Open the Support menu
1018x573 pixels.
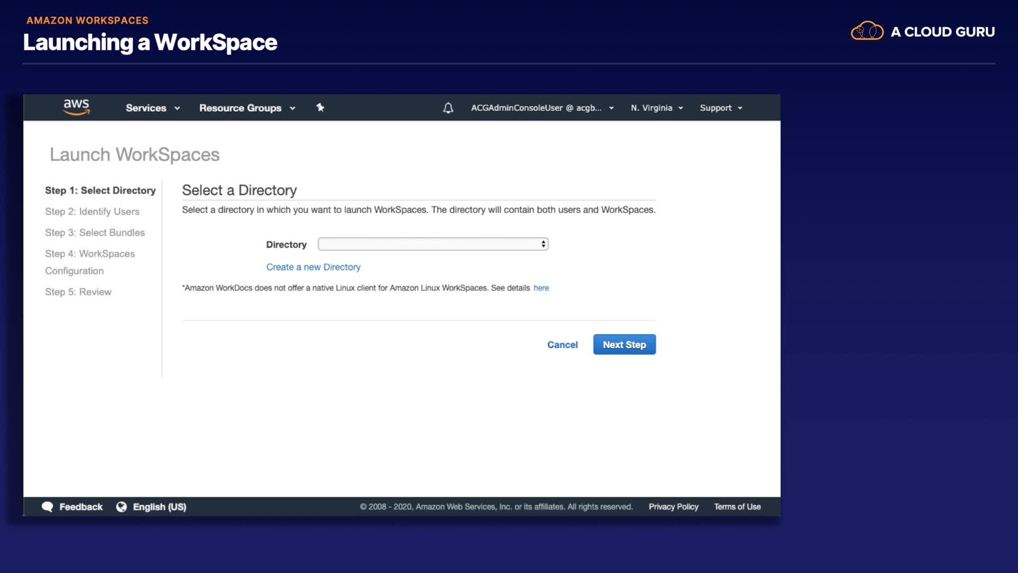click(x=721, y=108)
